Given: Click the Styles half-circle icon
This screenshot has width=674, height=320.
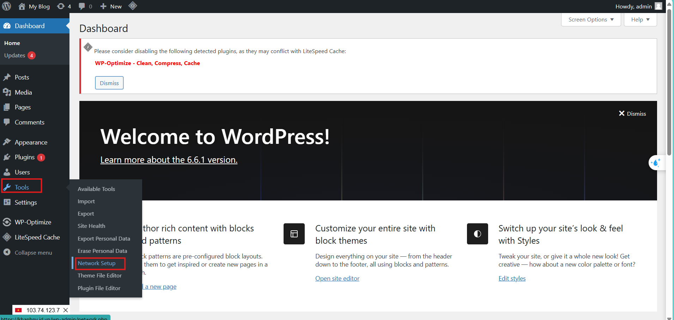Looking at the screenshot, I should (478, 234).
